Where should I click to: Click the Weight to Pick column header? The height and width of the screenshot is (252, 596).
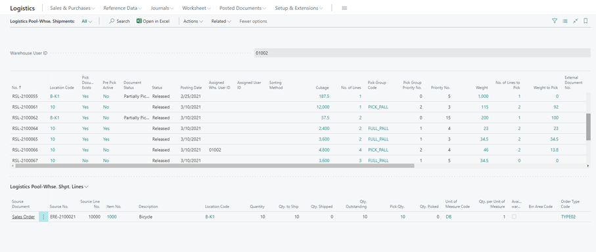click(545, 88)
